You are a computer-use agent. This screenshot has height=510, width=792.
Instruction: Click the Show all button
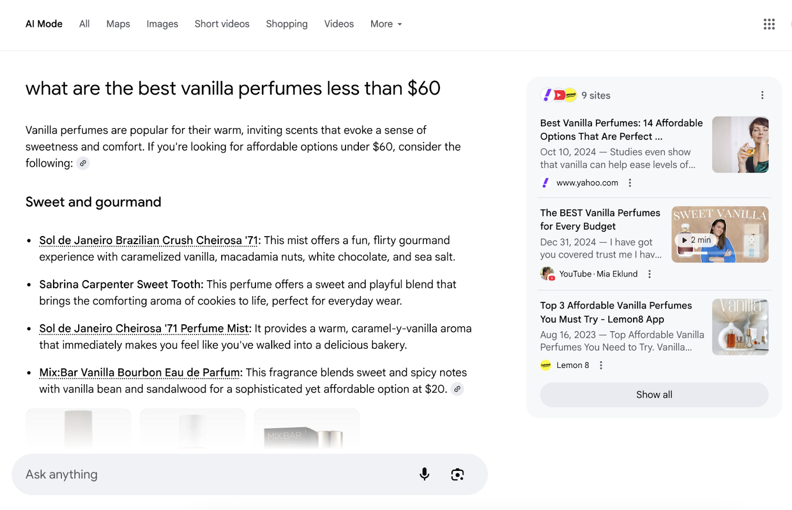tap(654, 395)
